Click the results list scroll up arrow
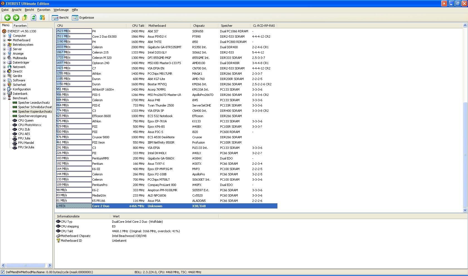Screen dimensions: 468x276 [x=465, y=25]
